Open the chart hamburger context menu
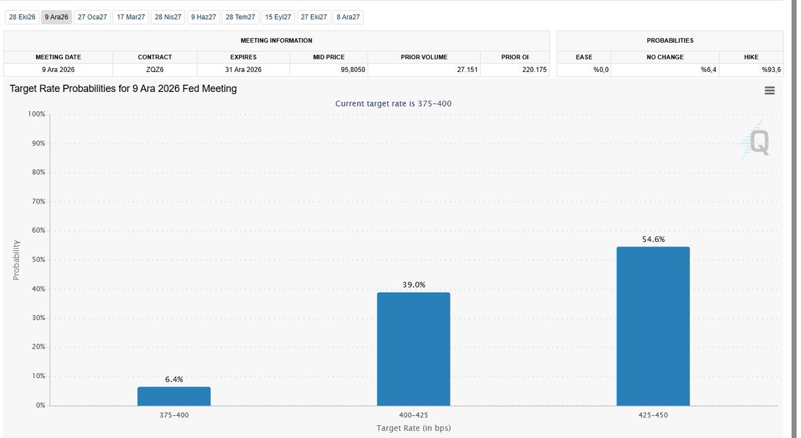The image size is (801, 438). (770, 91)
